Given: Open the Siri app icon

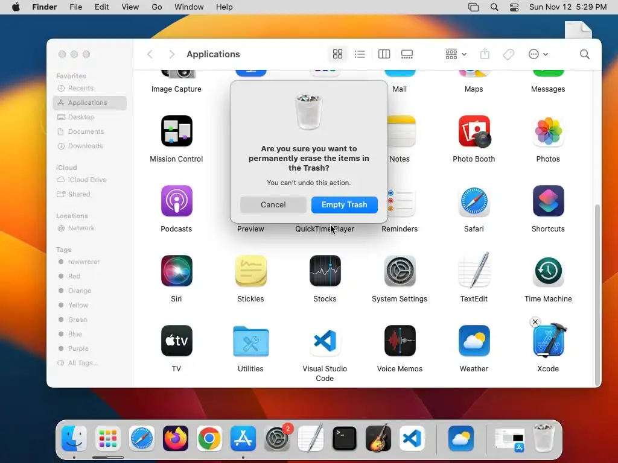Looking at the screenshot, I should tap(177, 271).
